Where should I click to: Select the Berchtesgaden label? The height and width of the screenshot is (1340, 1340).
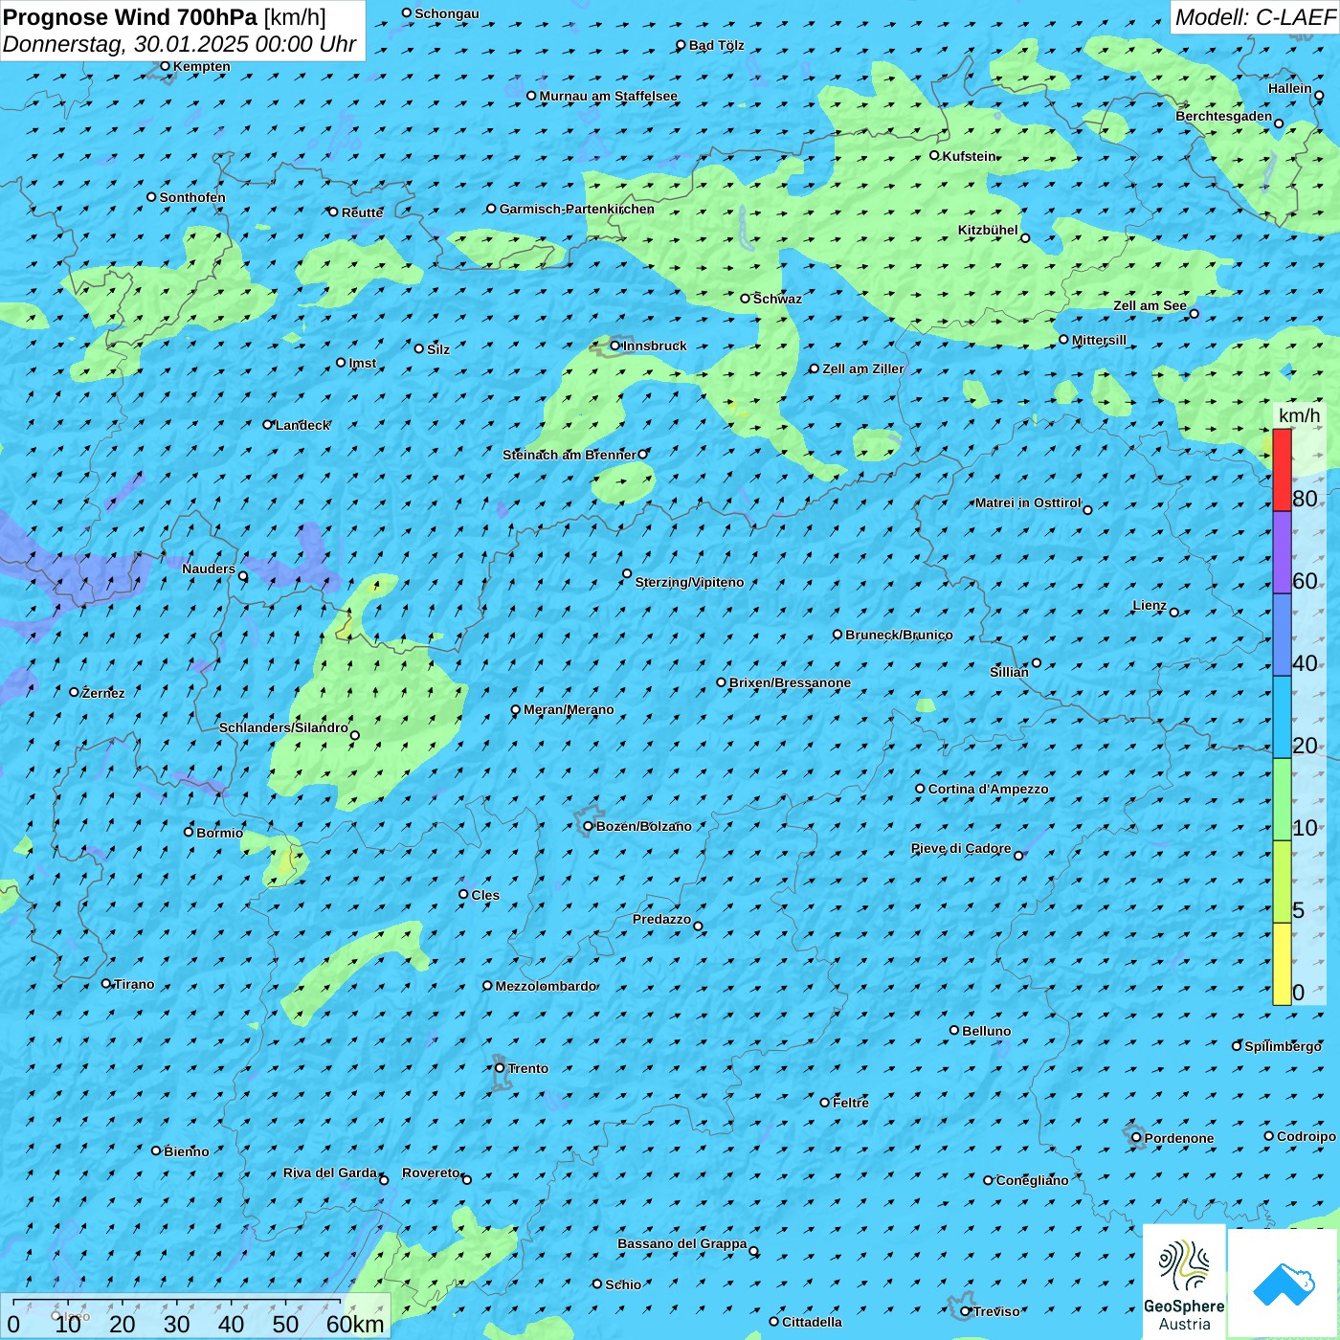[x=1224, y=116]
